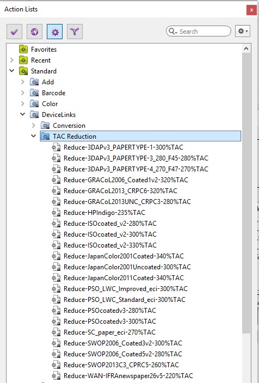The height and width of the screenshot is (383, 259).
Task: Select the Conversion folder icon
Action: (45, 126)
